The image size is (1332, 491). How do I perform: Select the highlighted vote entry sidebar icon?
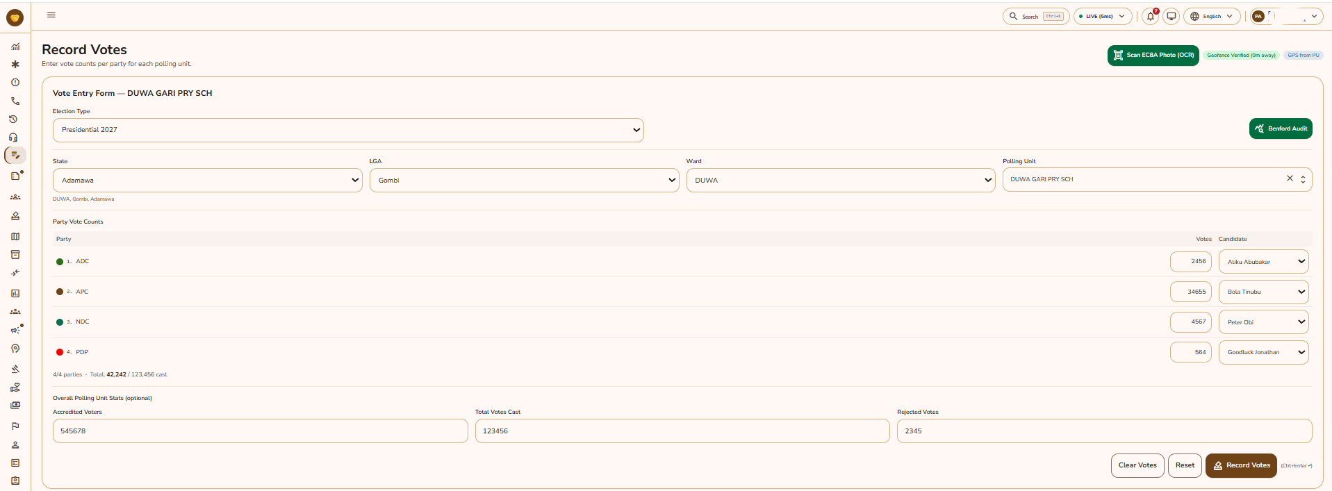pyautogui.click(x=15, y=156)
